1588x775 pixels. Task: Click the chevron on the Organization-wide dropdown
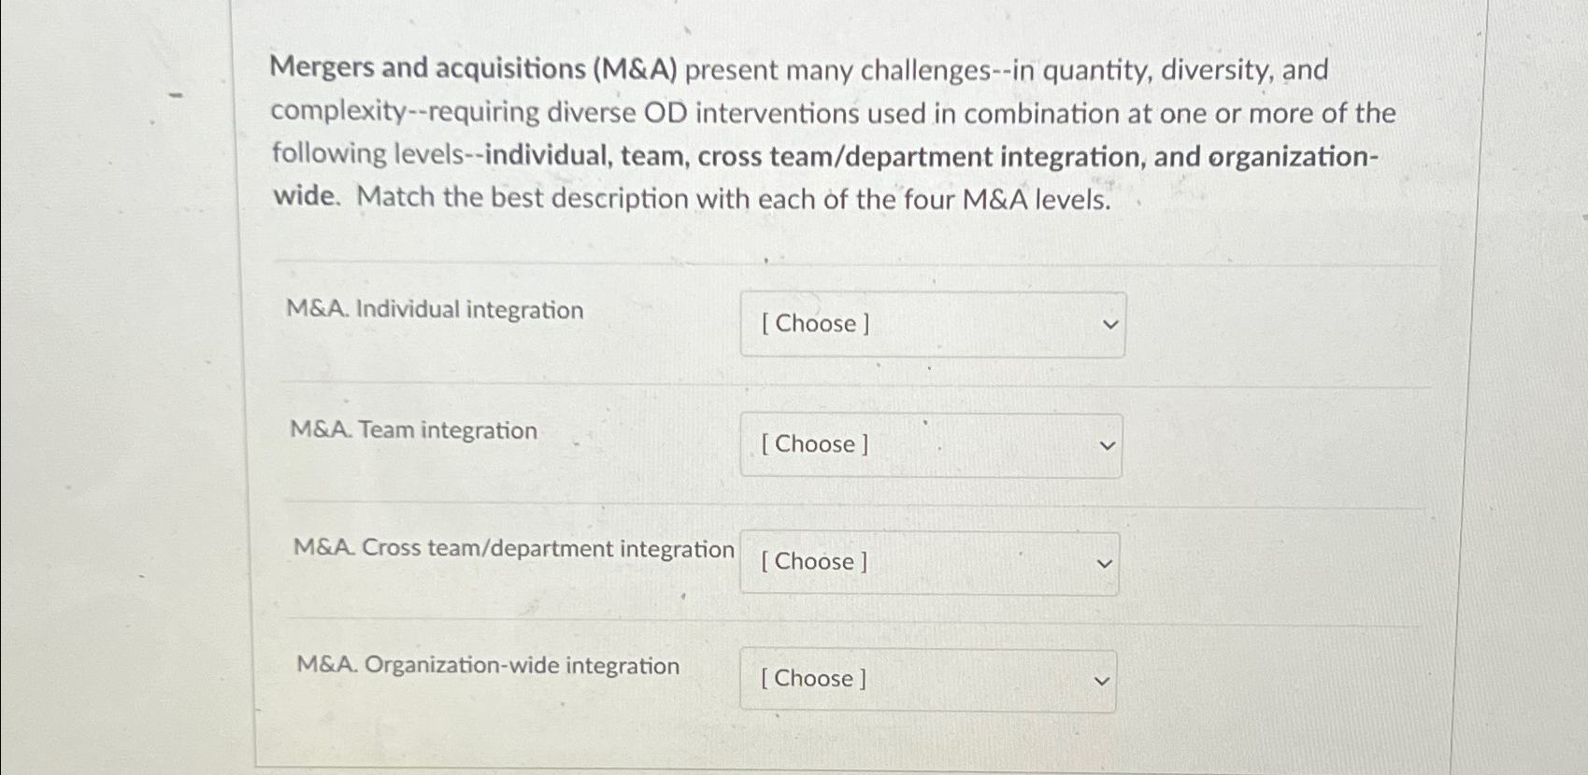(x=1104, y=679)
